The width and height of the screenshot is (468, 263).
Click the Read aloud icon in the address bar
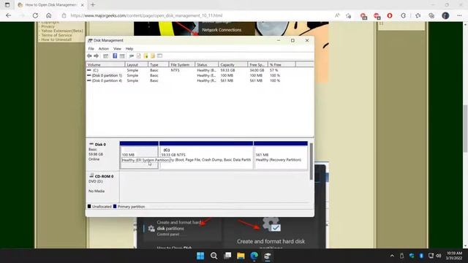[337, 15]
